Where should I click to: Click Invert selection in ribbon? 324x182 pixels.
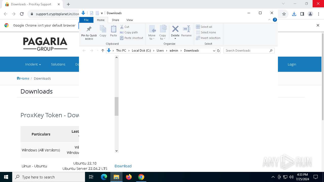[x=208, y=38]
